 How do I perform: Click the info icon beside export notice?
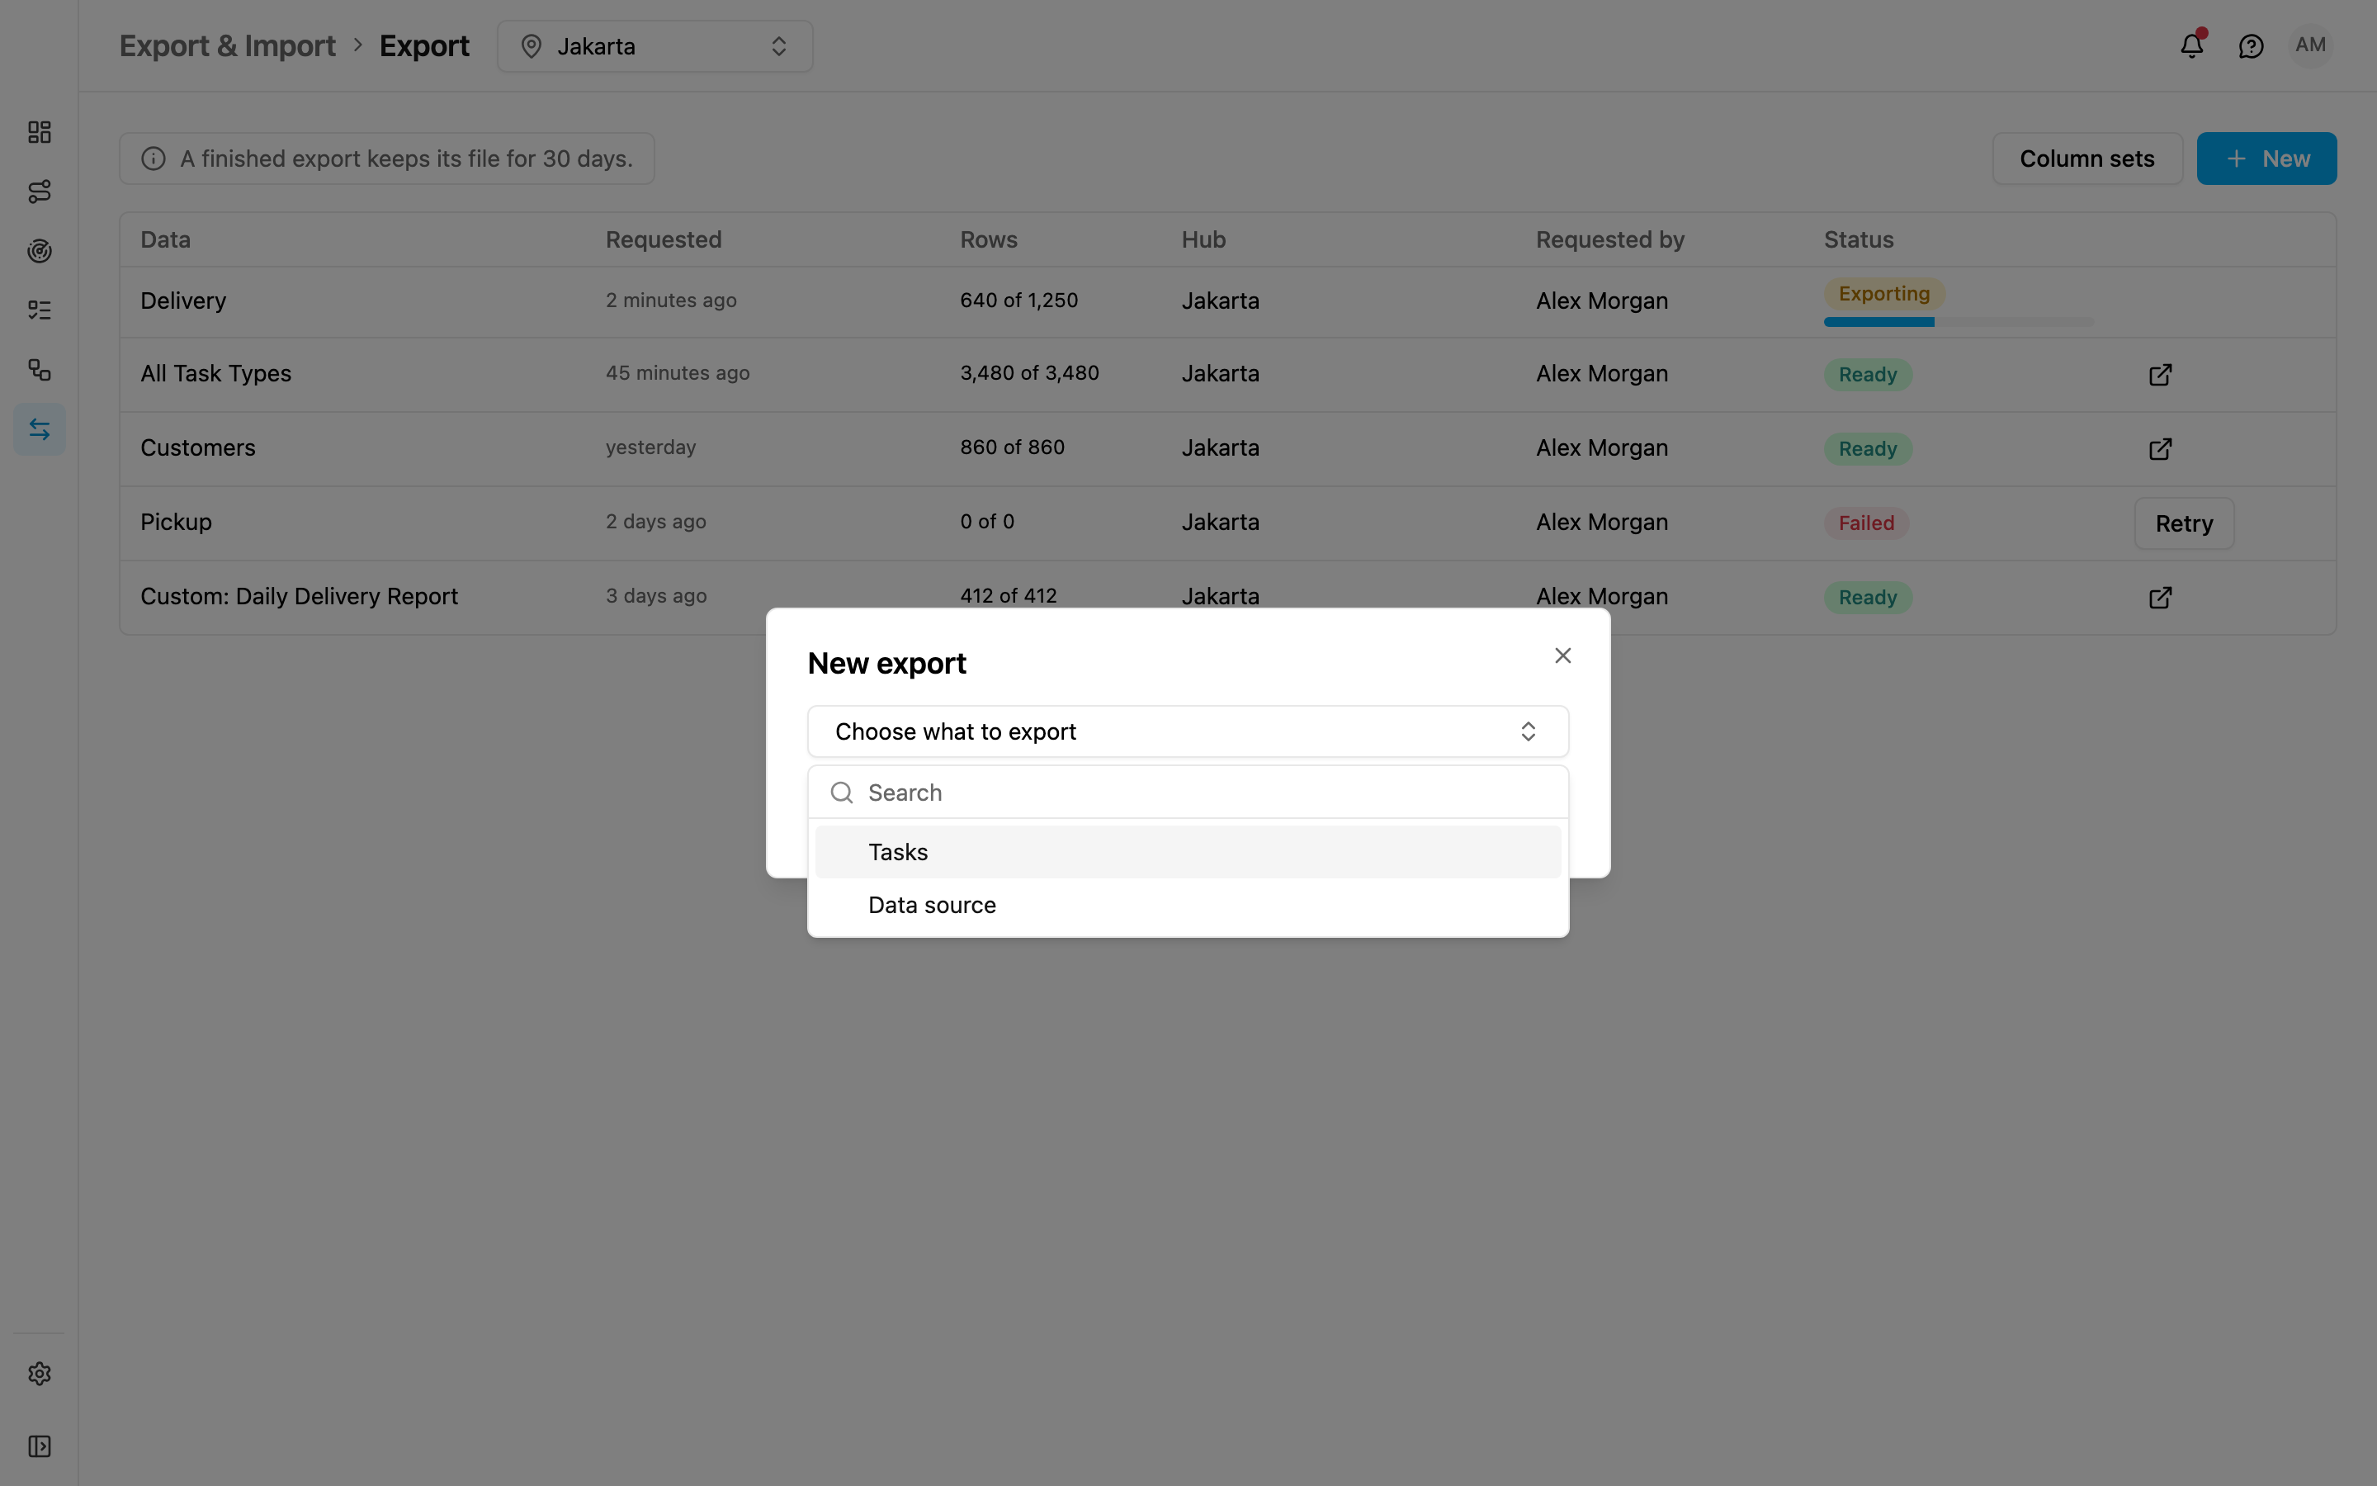(154, 159)
